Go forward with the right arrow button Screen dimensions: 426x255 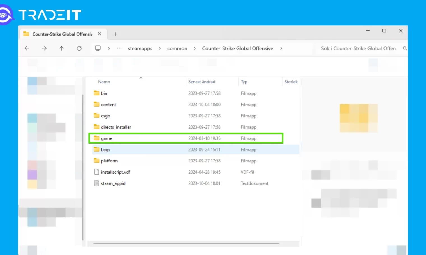(x=44, y=48)
